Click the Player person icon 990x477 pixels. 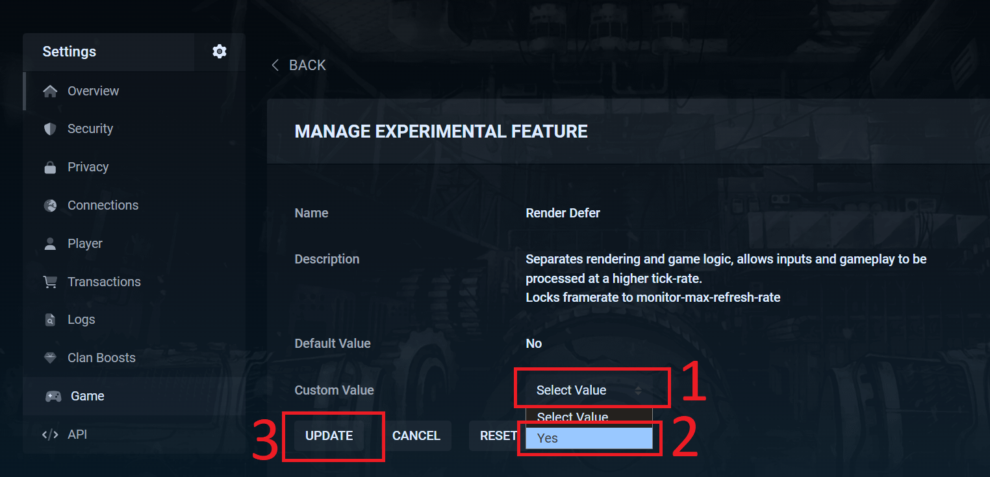(x=50, y=244)
